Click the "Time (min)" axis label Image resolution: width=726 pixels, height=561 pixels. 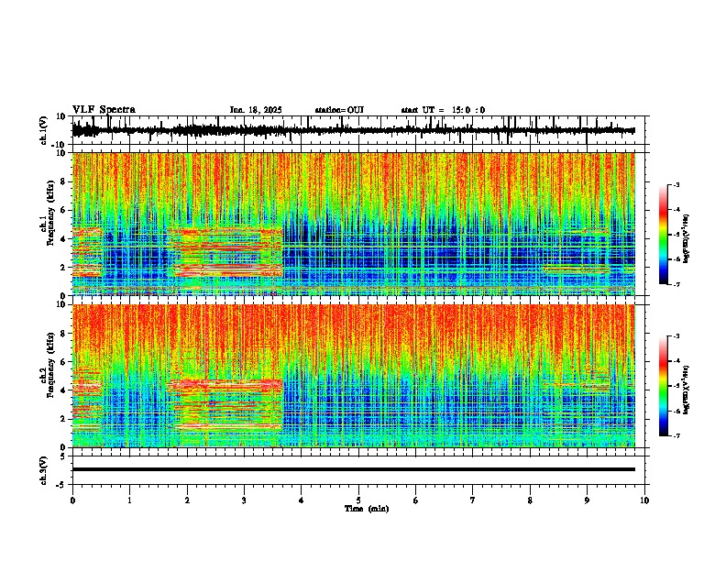(367, 509)
